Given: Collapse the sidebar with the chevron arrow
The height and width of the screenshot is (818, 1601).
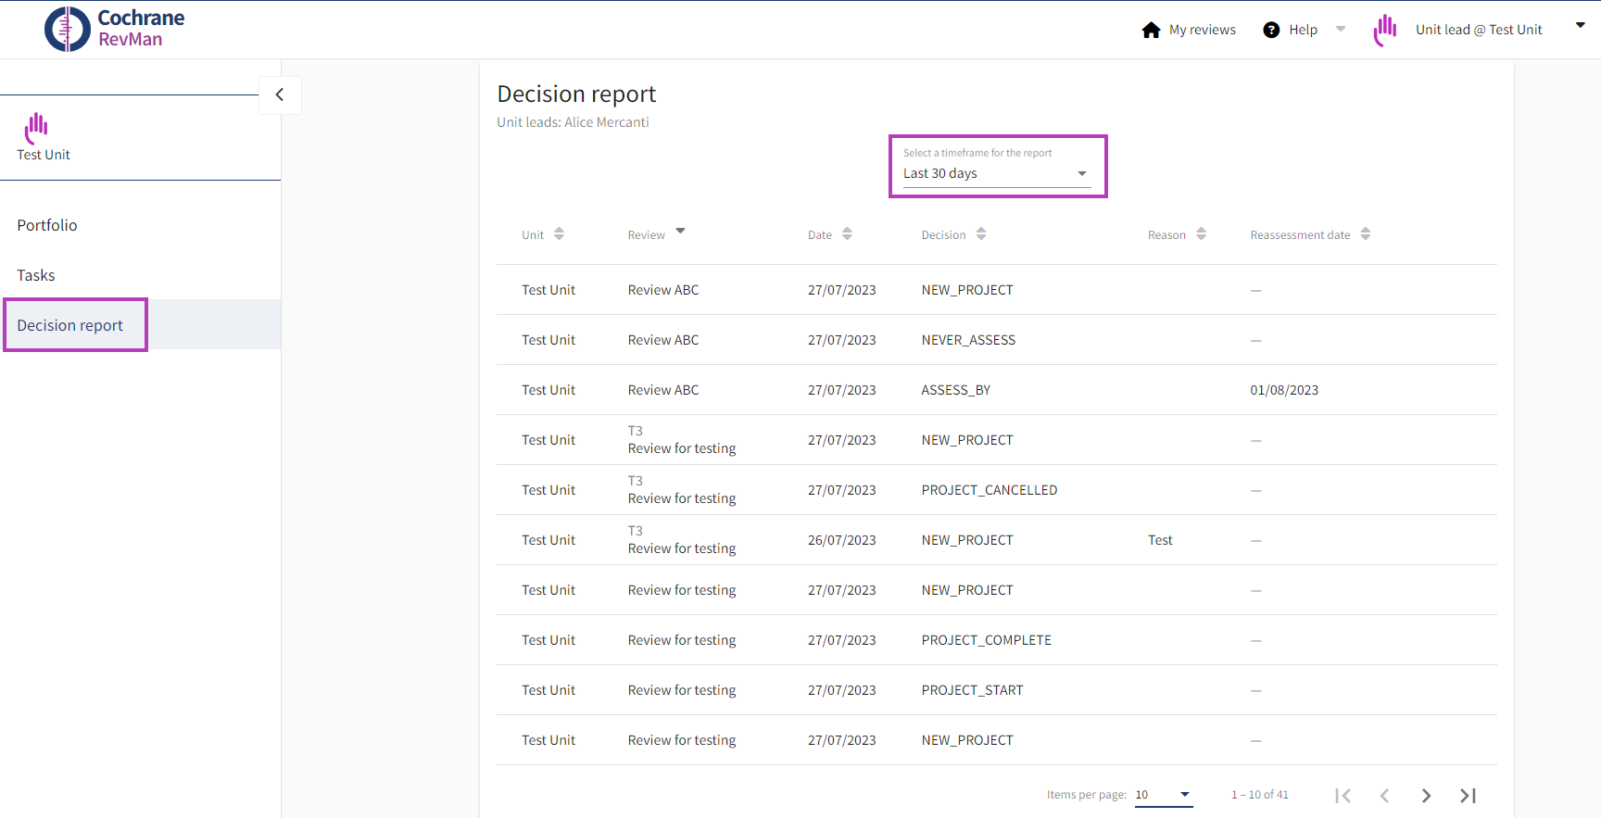Looking at the screenshot, I should point(280,94).
